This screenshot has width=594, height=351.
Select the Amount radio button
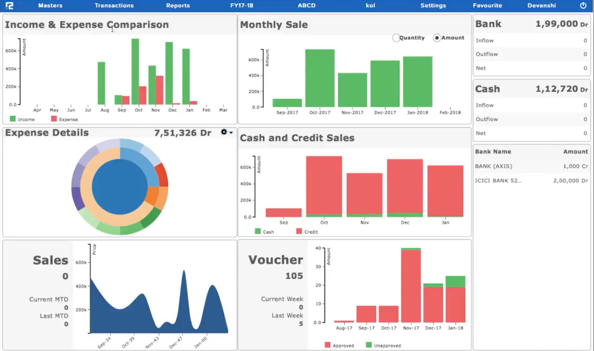point(437,38)
